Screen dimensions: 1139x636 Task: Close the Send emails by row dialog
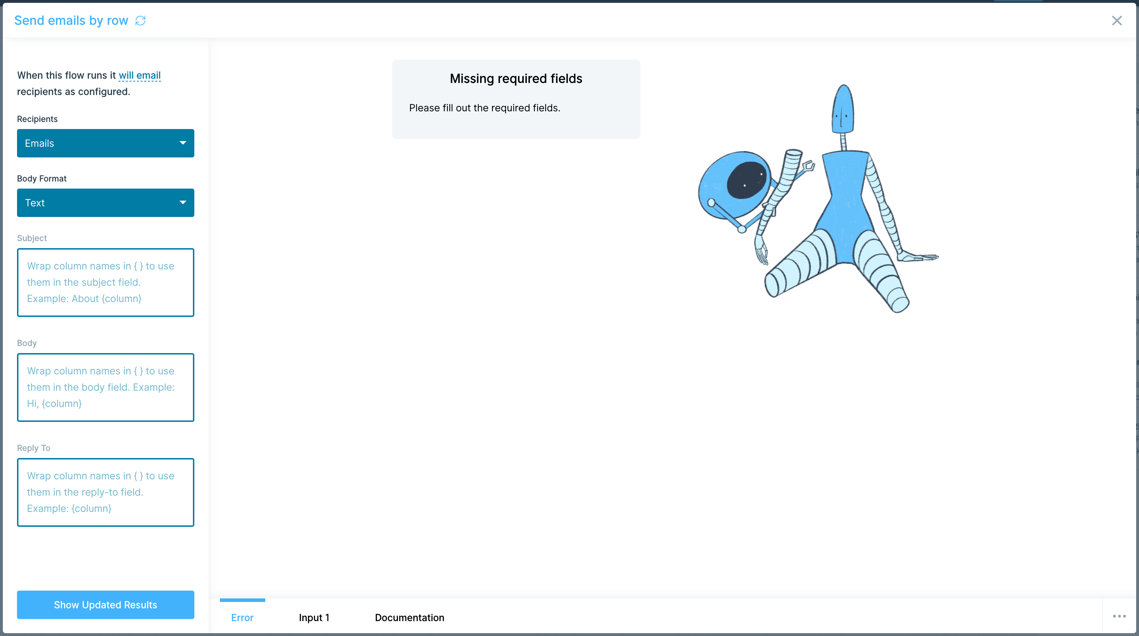click(1116, 21)
